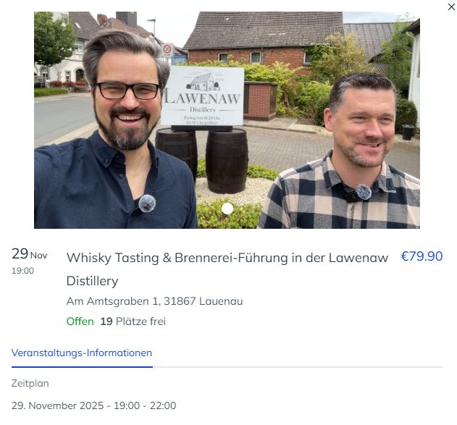Click the 19:00 start time under date
The image size is (457, 425).
pyautogui.click(x=22, y=271)
